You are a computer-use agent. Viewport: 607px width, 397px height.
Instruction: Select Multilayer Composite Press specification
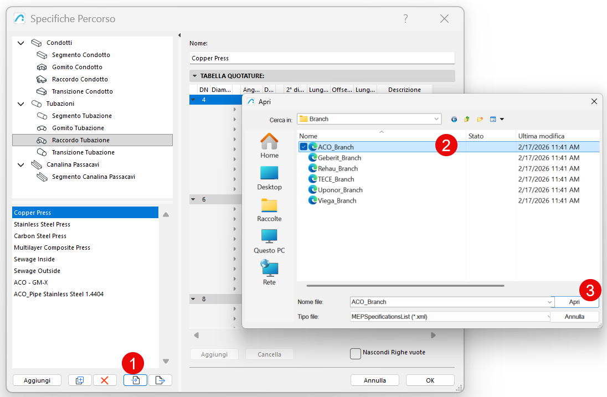pyautogui.click(x=85, y=248)
